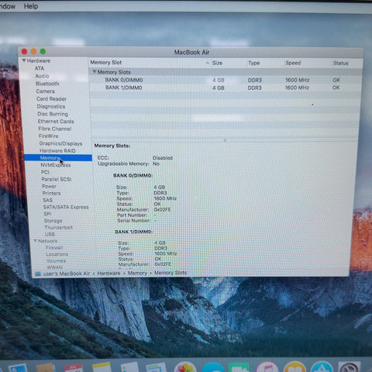Click the computer icon in the path bar
Screen dimensions: 372x372
click(x=38, y=274)
